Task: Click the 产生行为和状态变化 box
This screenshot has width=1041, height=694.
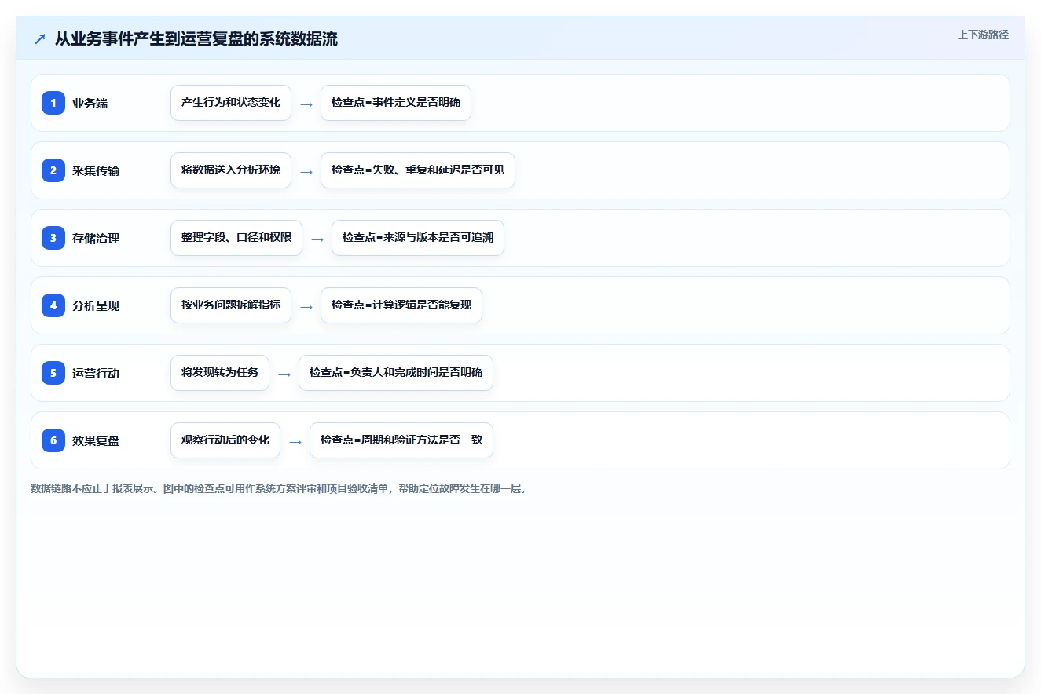Action: coord(231,103)
